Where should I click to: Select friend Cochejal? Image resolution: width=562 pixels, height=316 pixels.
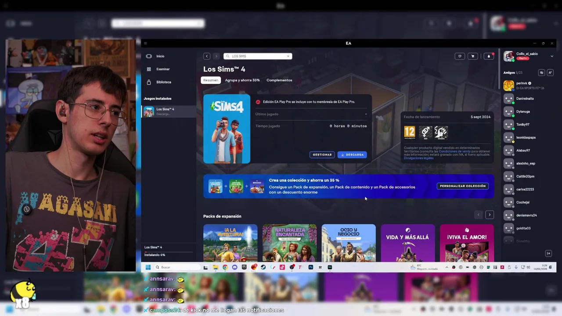(x=528, y=202)
